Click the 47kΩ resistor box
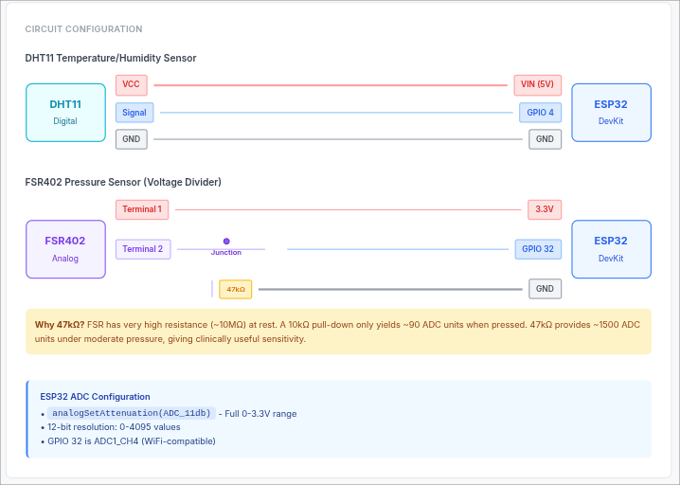The image size is (680, 485). (x=236, y=289)
